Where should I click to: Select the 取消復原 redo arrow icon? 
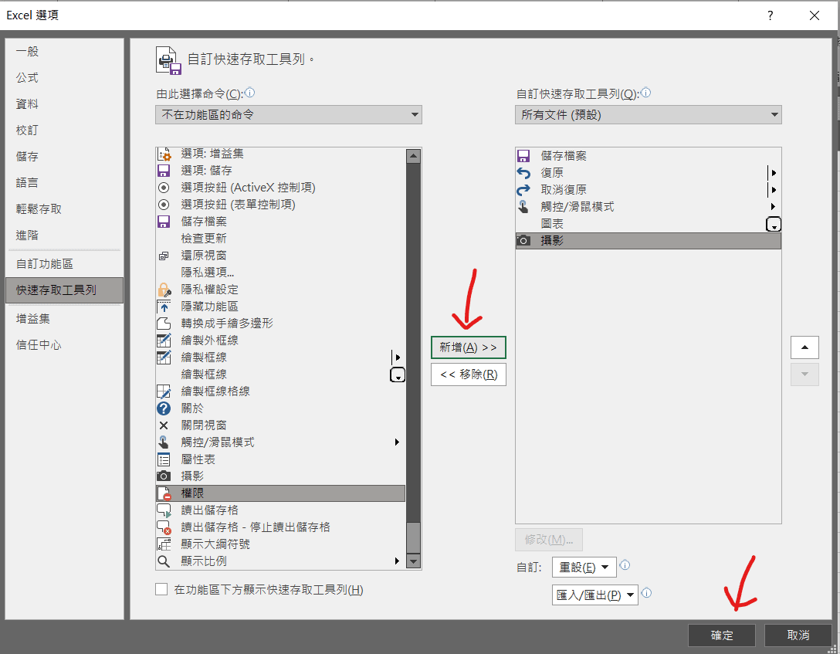pyautogui.click(x=523, y=190)
